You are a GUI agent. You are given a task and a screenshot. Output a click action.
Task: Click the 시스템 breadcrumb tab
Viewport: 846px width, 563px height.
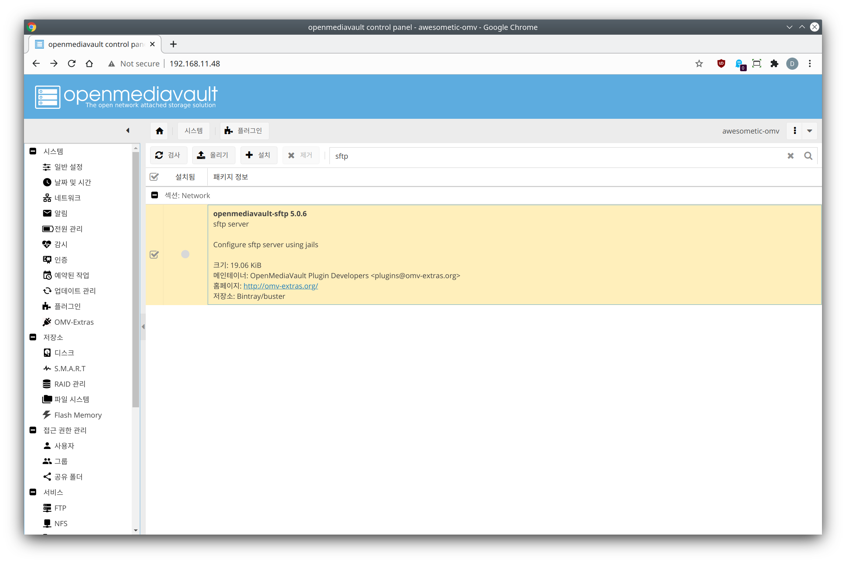[x=193, y=131]
